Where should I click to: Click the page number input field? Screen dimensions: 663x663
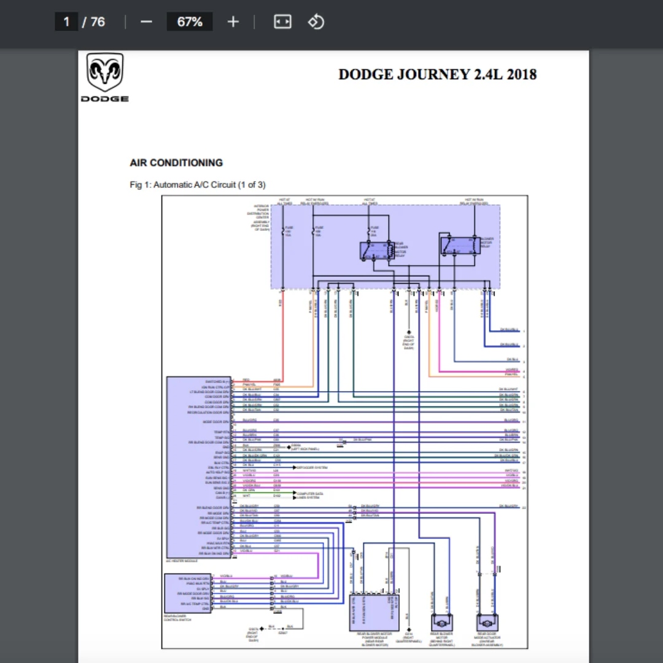(x=66, y=21)
